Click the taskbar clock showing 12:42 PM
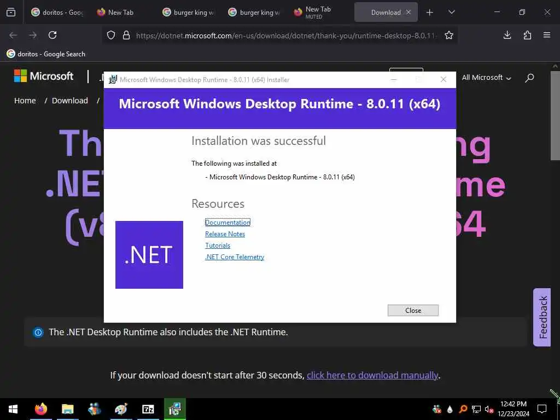The height and width of the screenshot is (420, 560). (x=514, y=409)
